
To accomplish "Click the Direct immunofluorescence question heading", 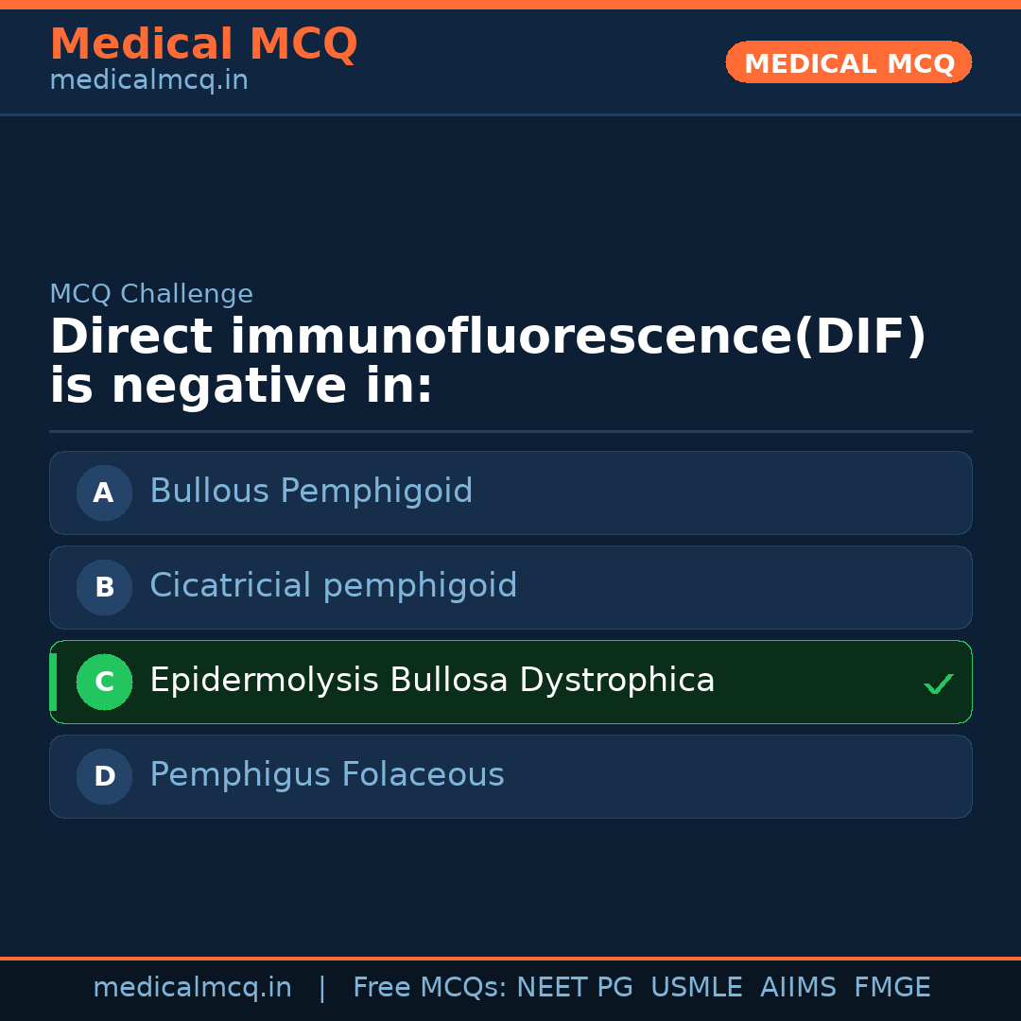I will pos(487,362).
